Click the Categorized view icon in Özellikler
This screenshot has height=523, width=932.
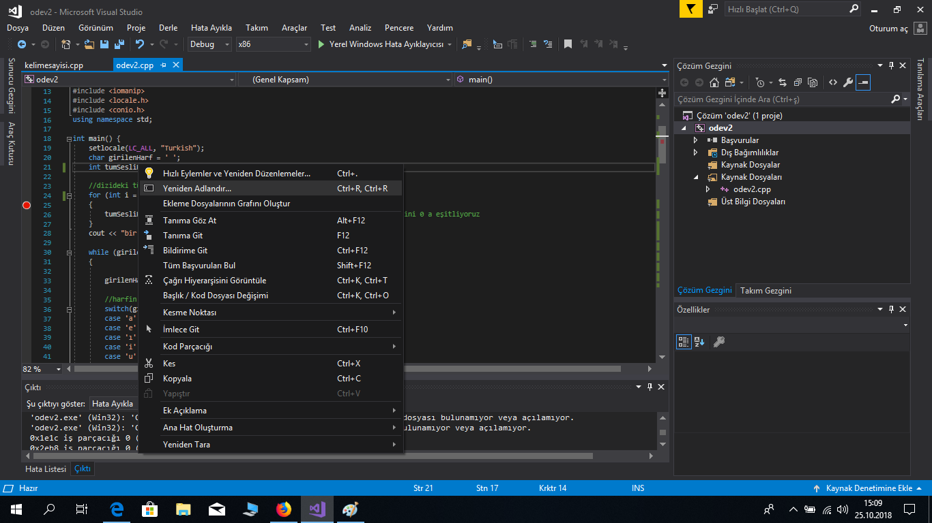pos(684,342)
